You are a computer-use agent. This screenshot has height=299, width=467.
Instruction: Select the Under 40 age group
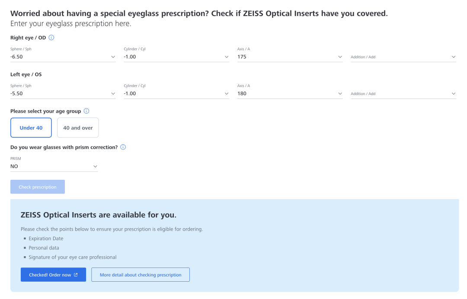coord(31,128)
